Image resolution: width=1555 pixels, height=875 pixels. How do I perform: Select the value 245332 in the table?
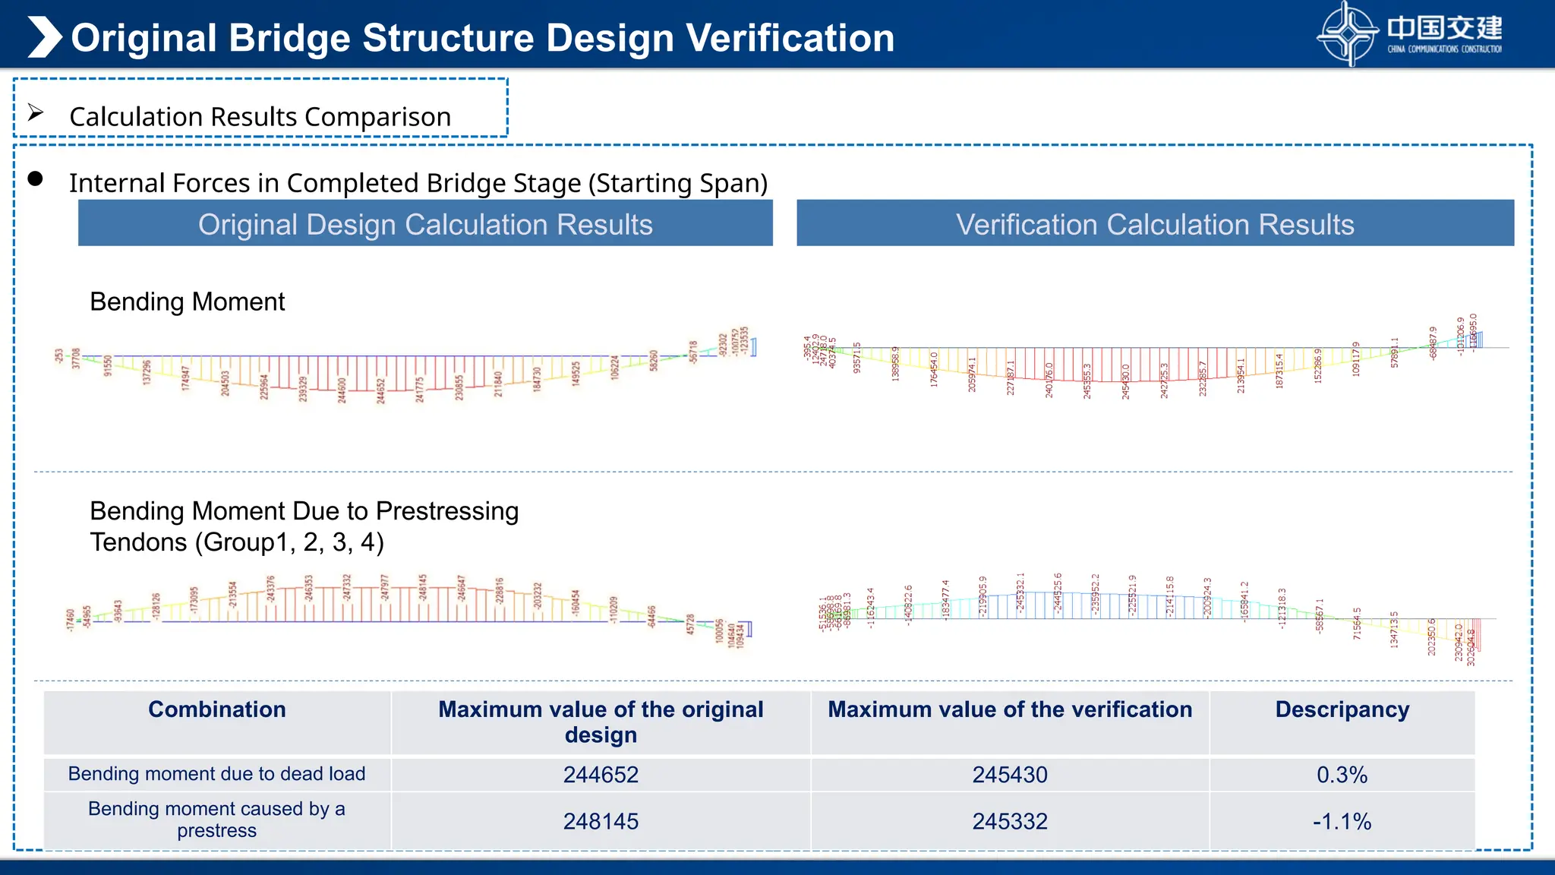tap(1010, 821)
